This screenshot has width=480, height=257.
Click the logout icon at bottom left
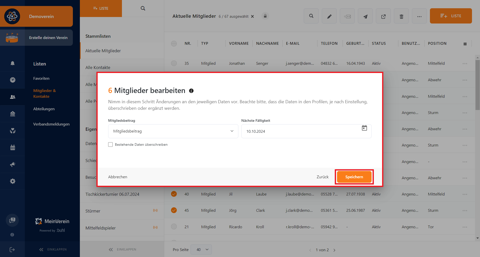click(12, 249)
